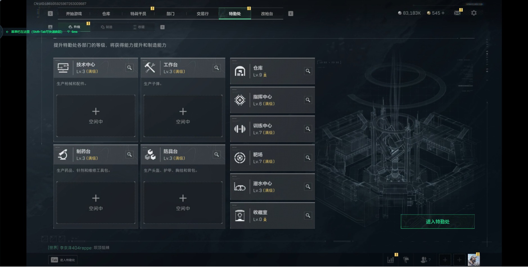
Task: Click plus next to 545 currency
Action: pyautogui.click(x=443, y=13)
